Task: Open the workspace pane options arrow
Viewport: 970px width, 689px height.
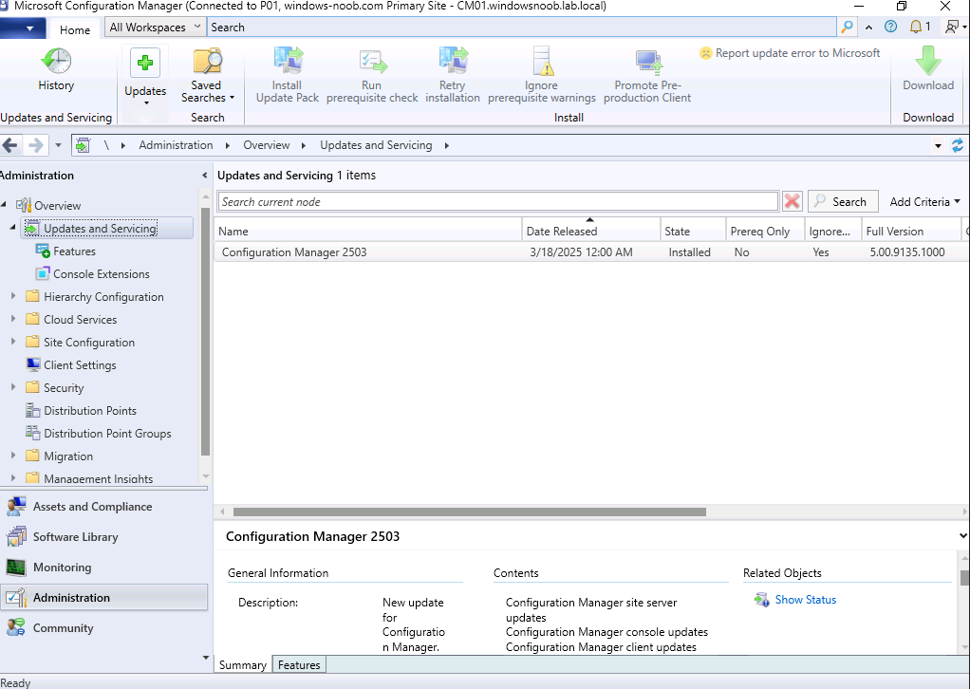Action: tap(206, 658)
